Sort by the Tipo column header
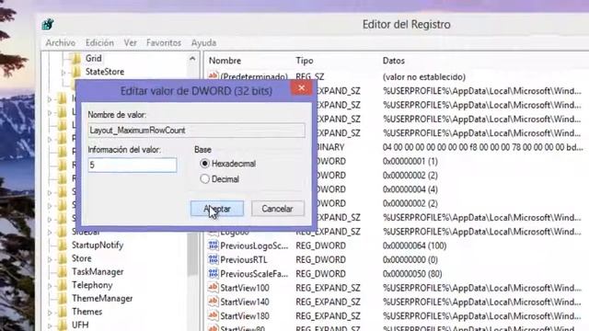Screen dimensions: 589x331 (305, 61)
